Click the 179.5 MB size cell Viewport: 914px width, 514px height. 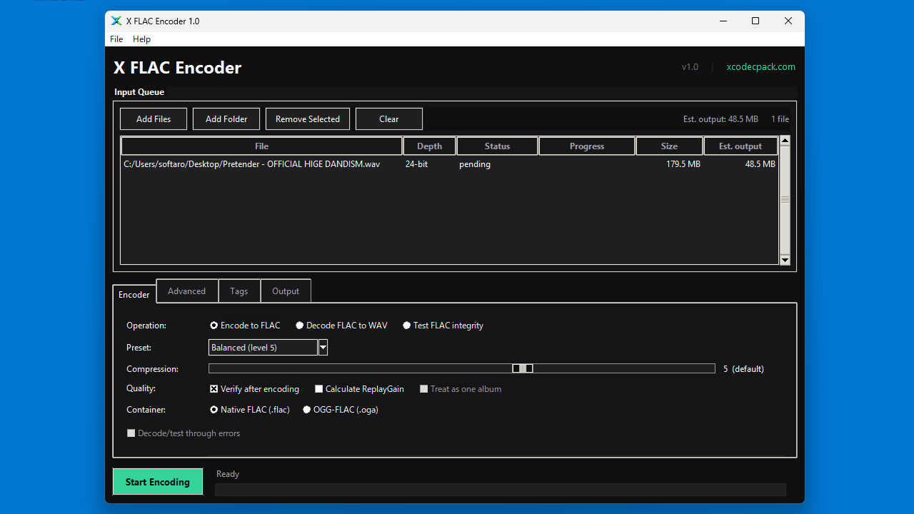pyautogui.click(x=683, y=164)
